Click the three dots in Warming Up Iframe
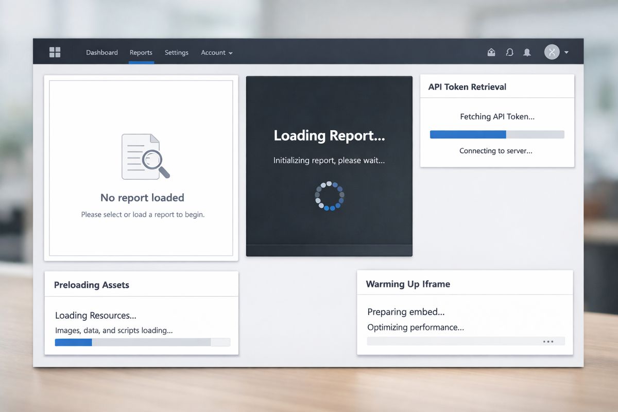 coord(548,341)
